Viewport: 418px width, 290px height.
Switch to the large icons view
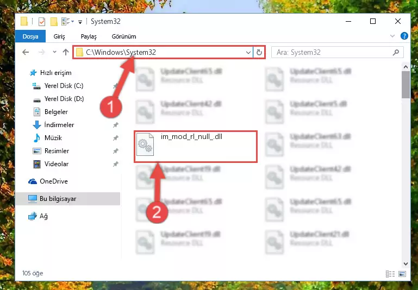tap(402, 274)
